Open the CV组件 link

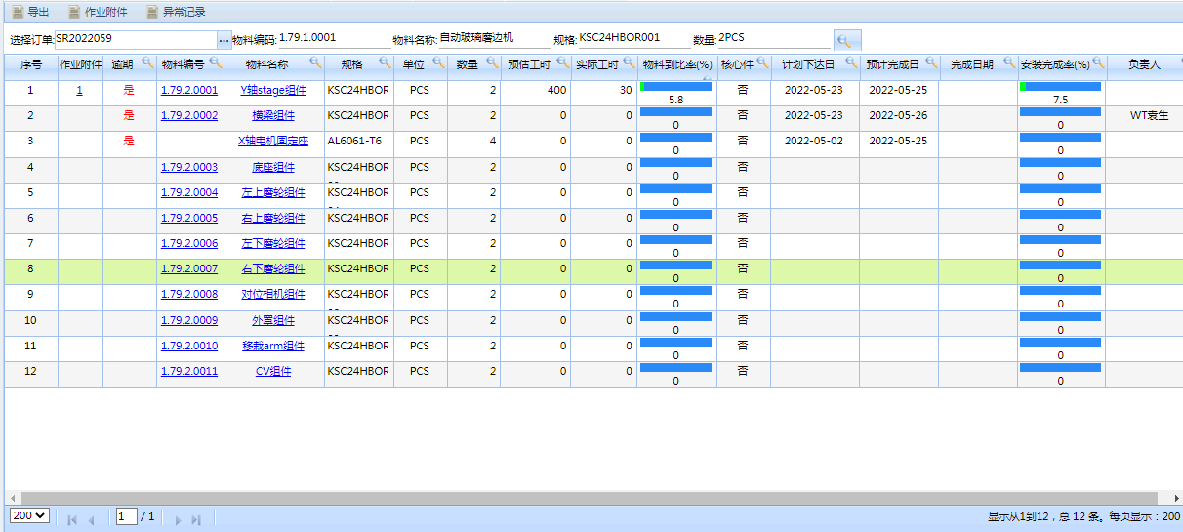coord(273,371)
